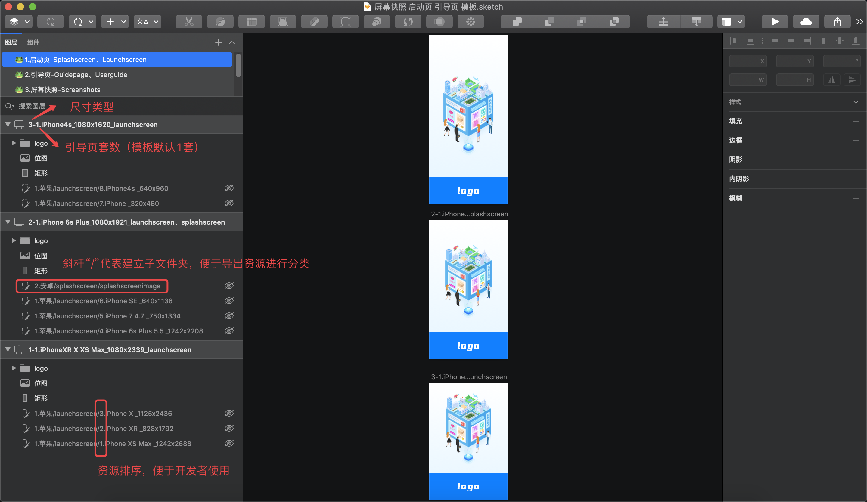Click the Preview play button
Image resolution: width=867 pixels, height=502 pixels.
(775, 22)
